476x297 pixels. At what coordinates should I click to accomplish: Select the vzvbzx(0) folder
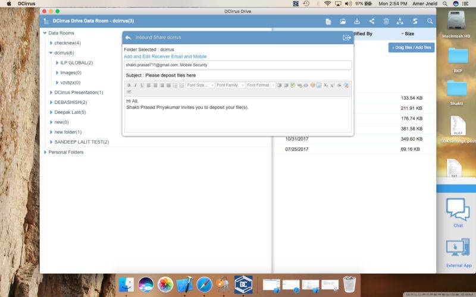(70, 83)
